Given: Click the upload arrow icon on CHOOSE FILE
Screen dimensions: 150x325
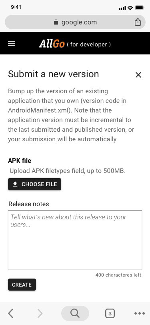Looking at the screenshot, I should (15, 184).
